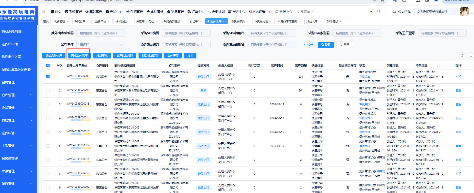
Task: Expand 质检管理 in the sidebar
Action: point(19,120)
